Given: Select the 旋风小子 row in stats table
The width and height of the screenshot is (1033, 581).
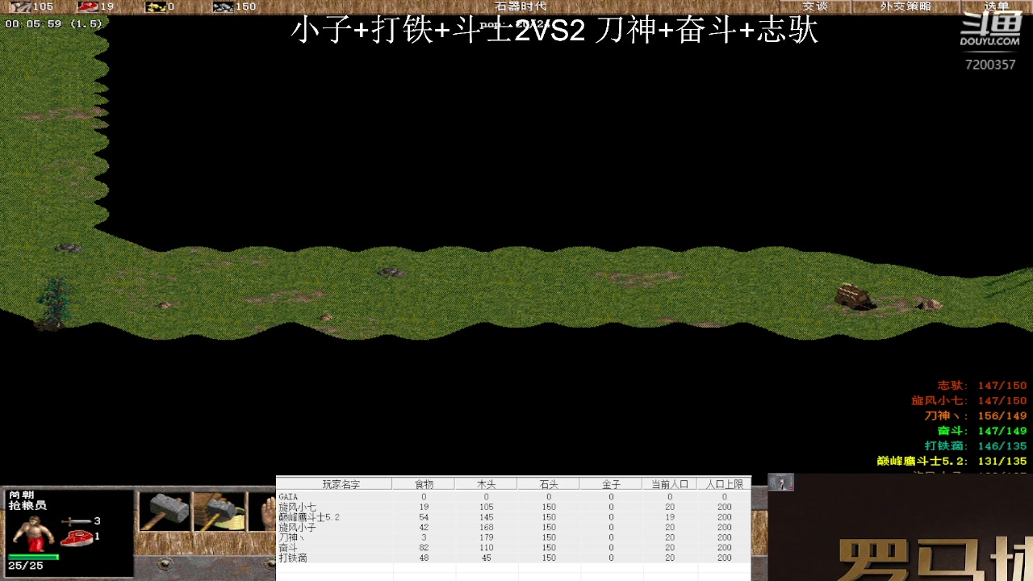Looking at the screenshot, I should [x=513, y=528].
